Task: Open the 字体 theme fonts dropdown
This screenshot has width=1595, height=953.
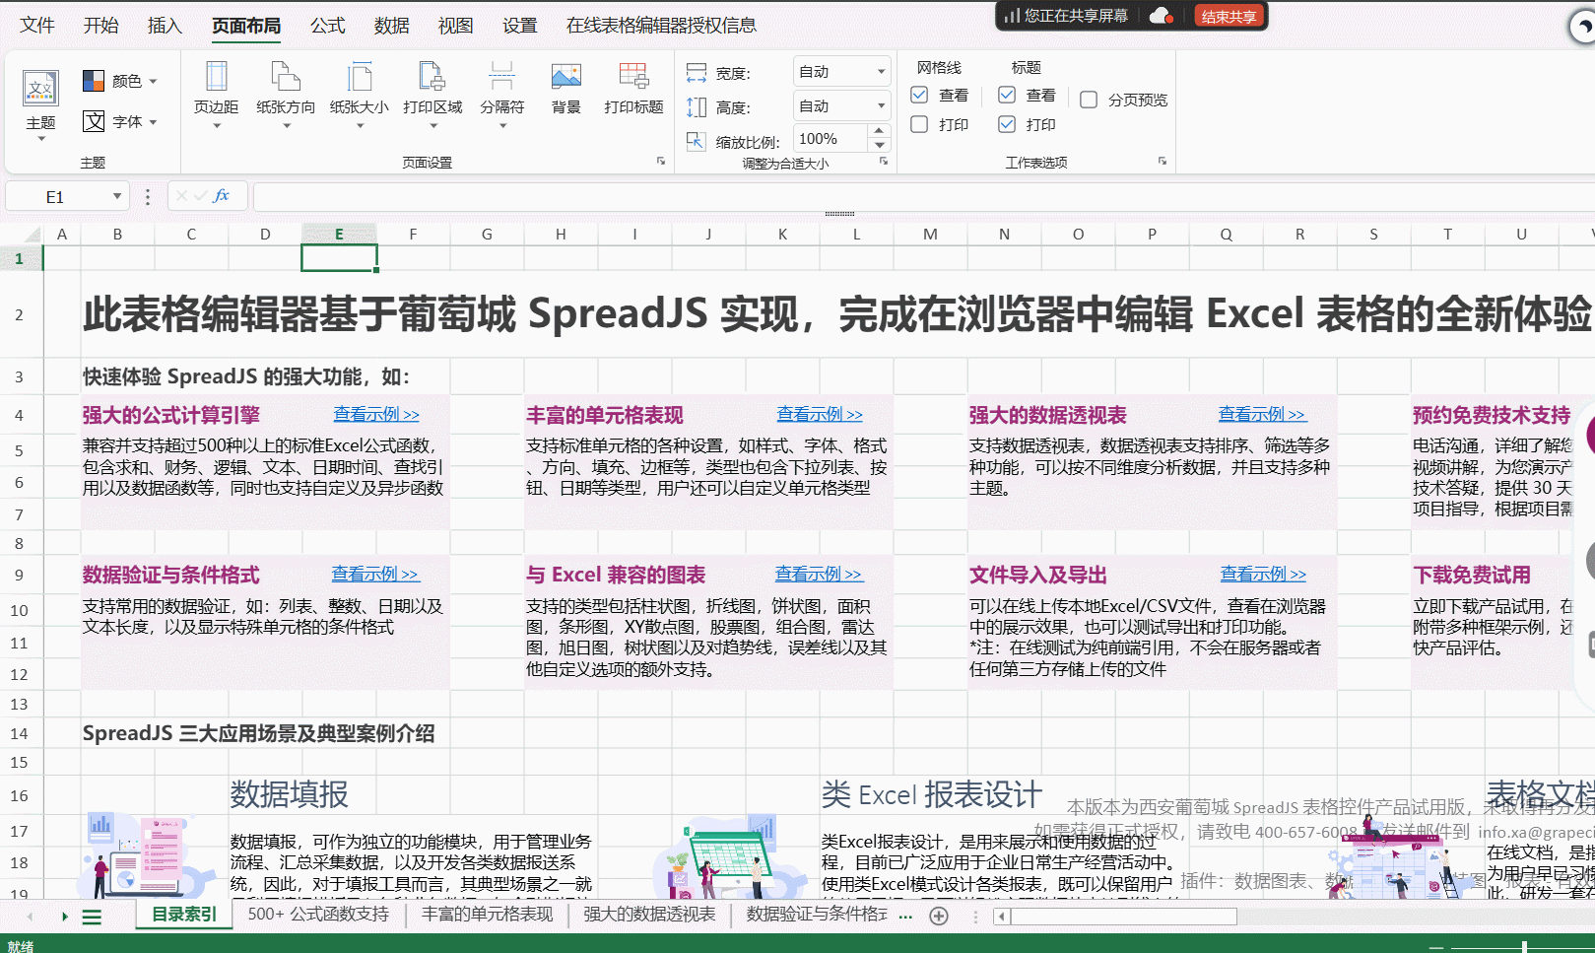Action: point(120,121)
